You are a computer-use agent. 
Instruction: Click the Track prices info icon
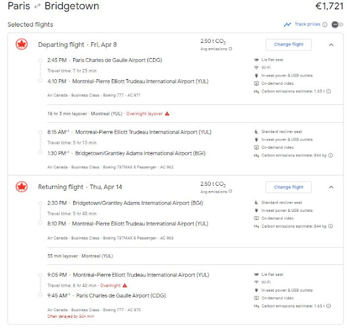click(325, 24)
